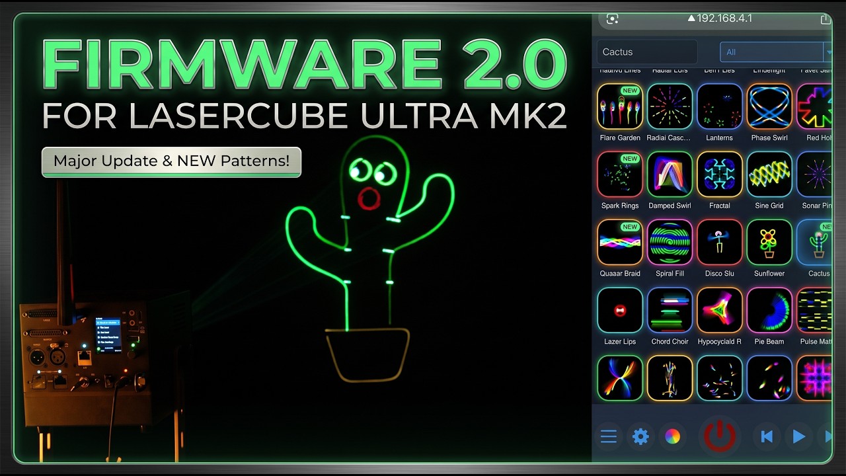Open settings with the gear icon
Viewport: 846px width, 476px height.
(640, 436)
